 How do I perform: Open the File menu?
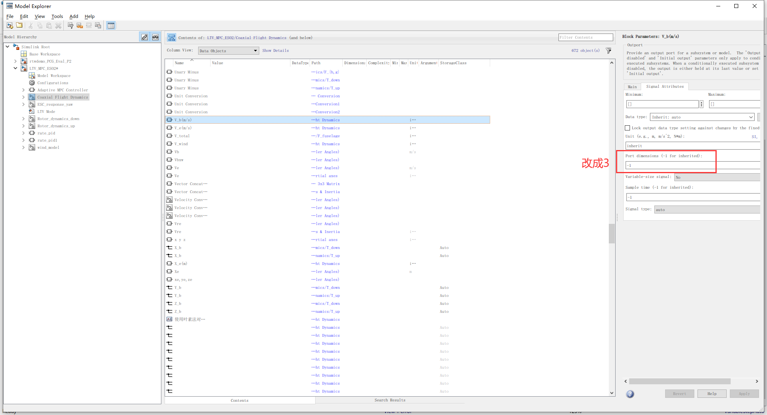tap(10, 16)
